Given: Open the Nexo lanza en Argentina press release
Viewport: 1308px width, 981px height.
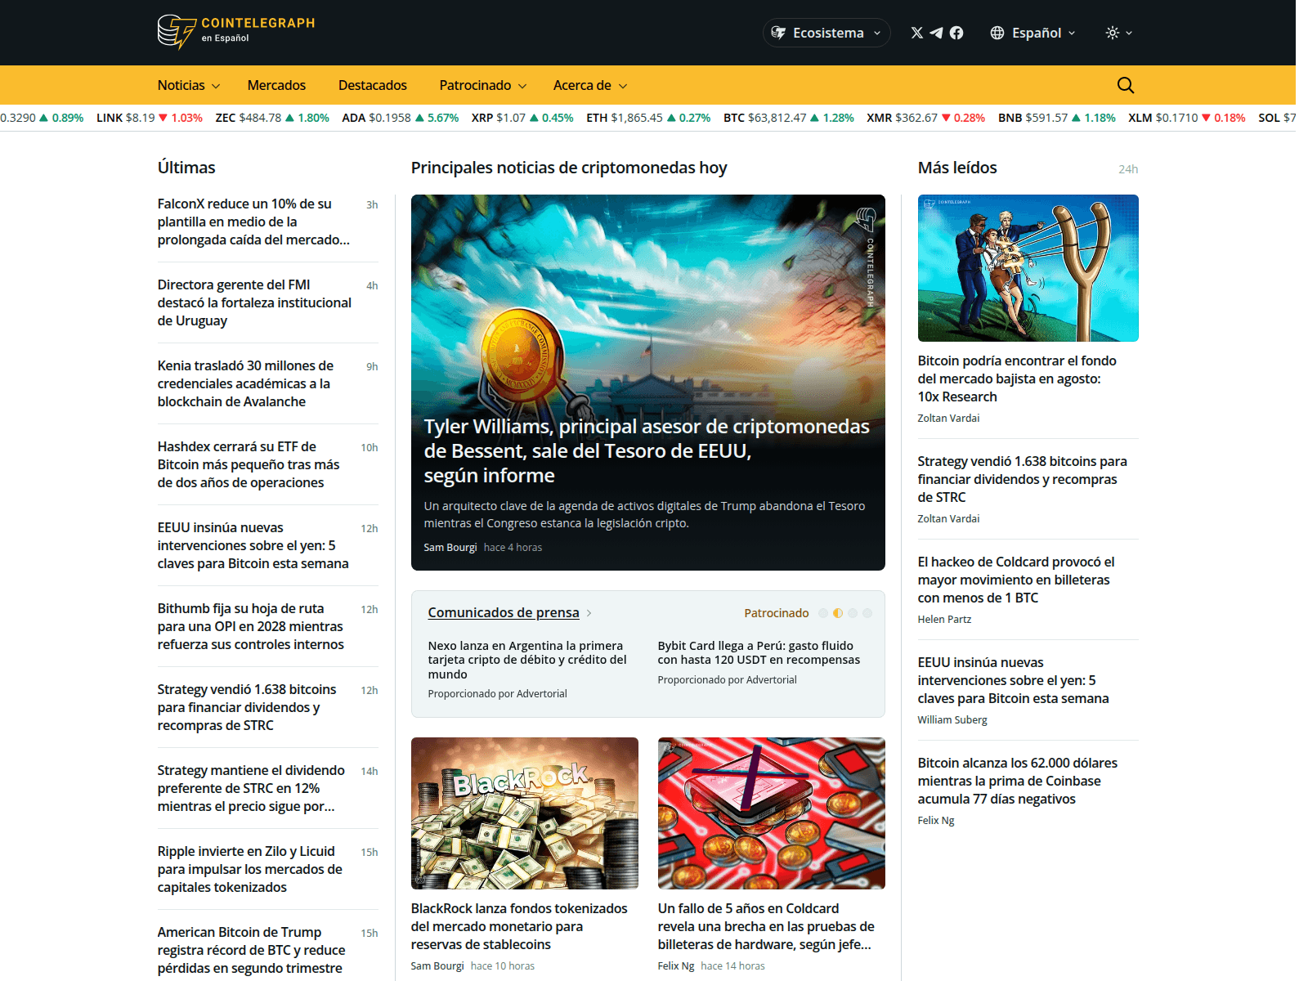Looking at the screenshot, I should coord(527,660).
